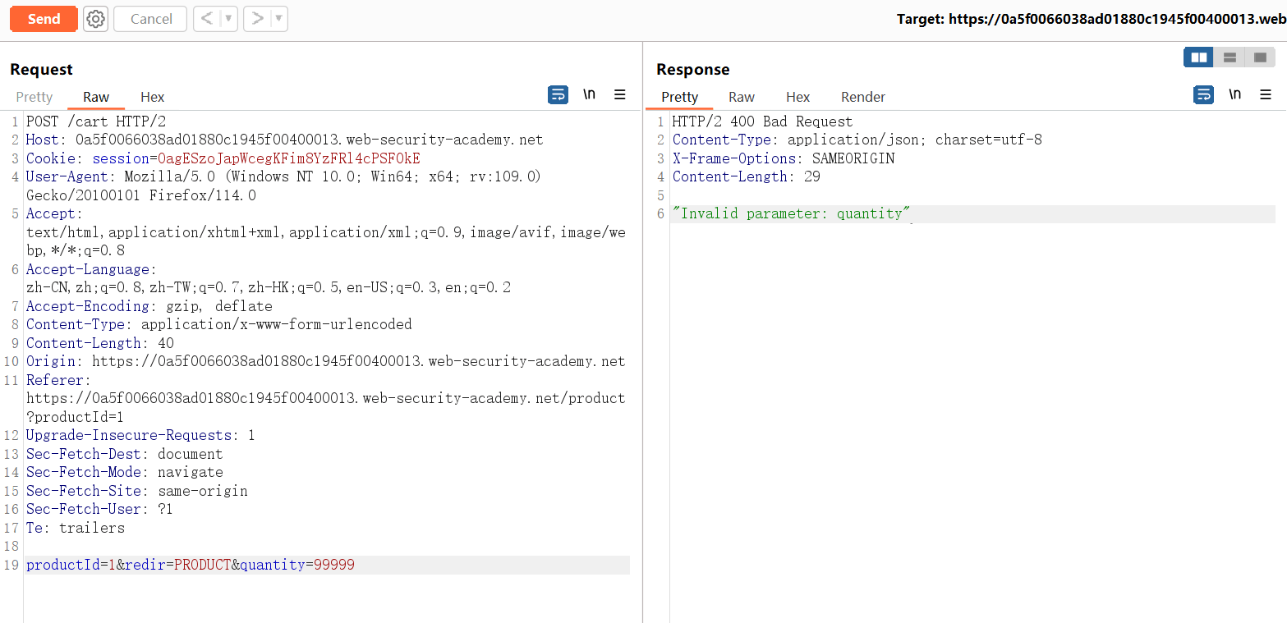Image resolution: width=1287 pixels, height=623 pixels.
Task: Go forward to next request in history
Action: (x=257, y=19)
